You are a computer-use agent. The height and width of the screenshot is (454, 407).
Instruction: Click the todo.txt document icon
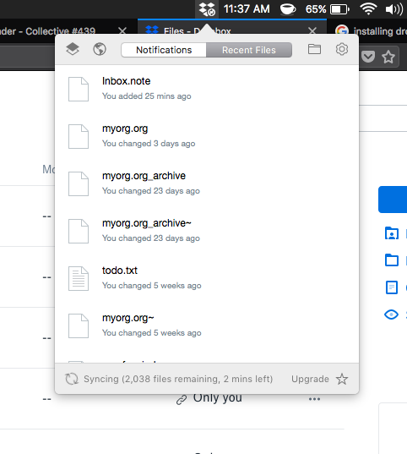(x=79, y=278)
